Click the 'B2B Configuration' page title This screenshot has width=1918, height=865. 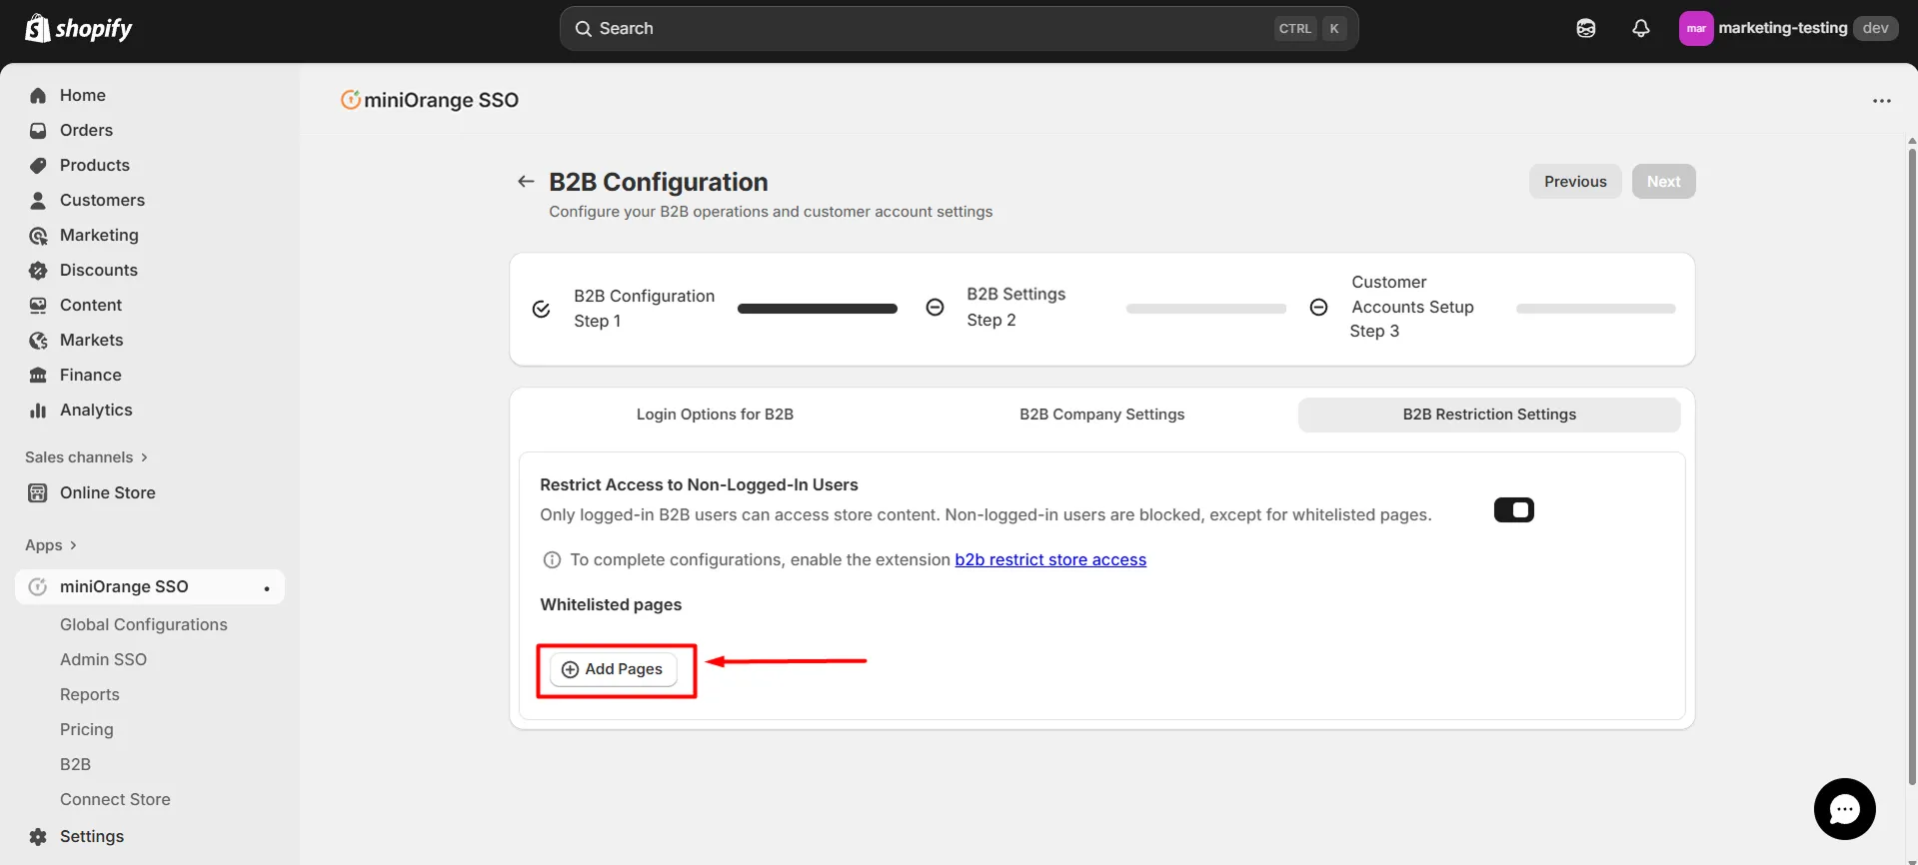coord(659,182)
